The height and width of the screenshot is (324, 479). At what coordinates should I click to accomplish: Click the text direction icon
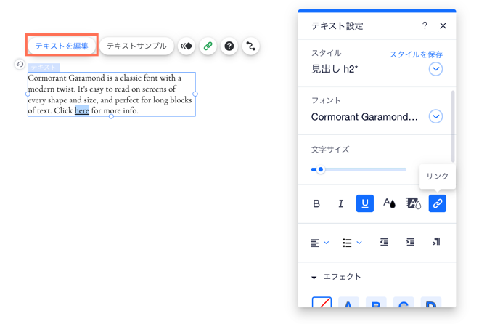click(436, 242)
